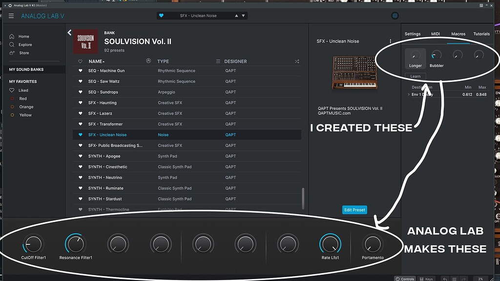Select the SYNTH - Cinesthetic preset
The height and width of the screenshot is (281, 500).
tap(187, 167)
